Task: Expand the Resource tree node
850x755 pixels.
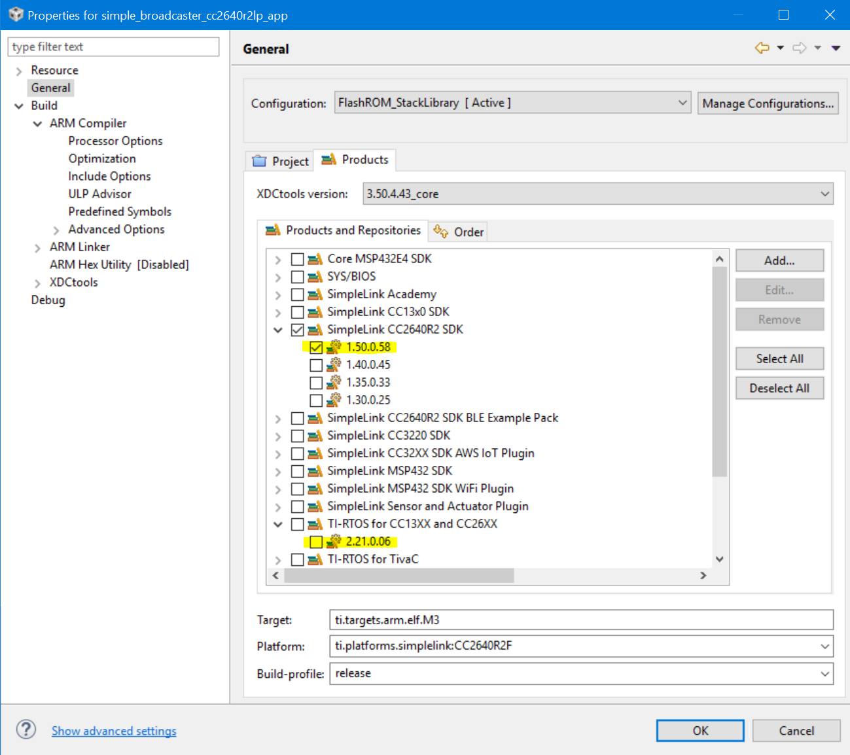Action: point(19,71)
